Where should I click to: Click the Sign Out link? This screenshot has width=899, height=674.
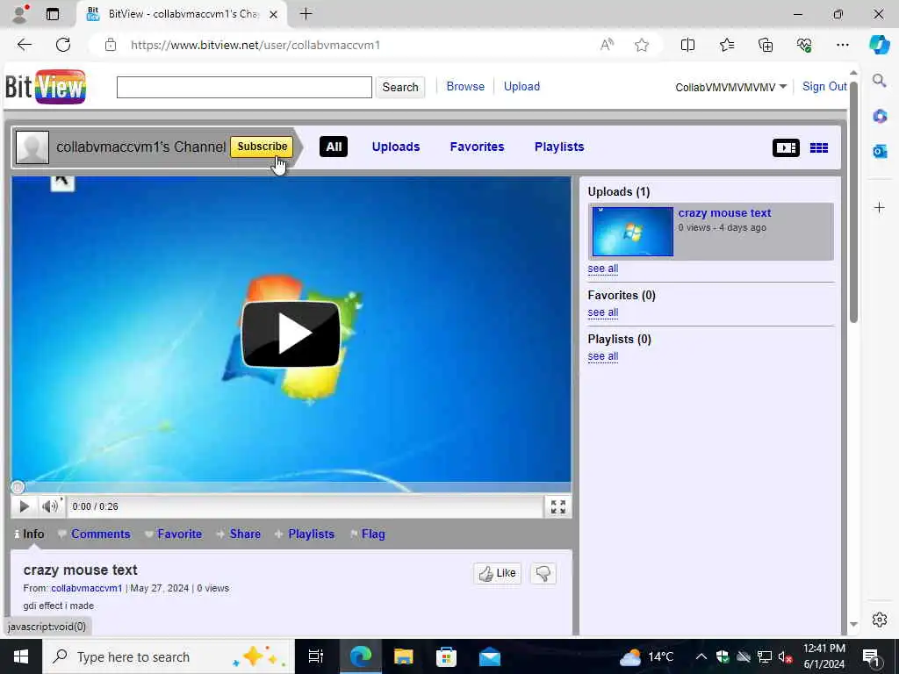pos(823,87)
